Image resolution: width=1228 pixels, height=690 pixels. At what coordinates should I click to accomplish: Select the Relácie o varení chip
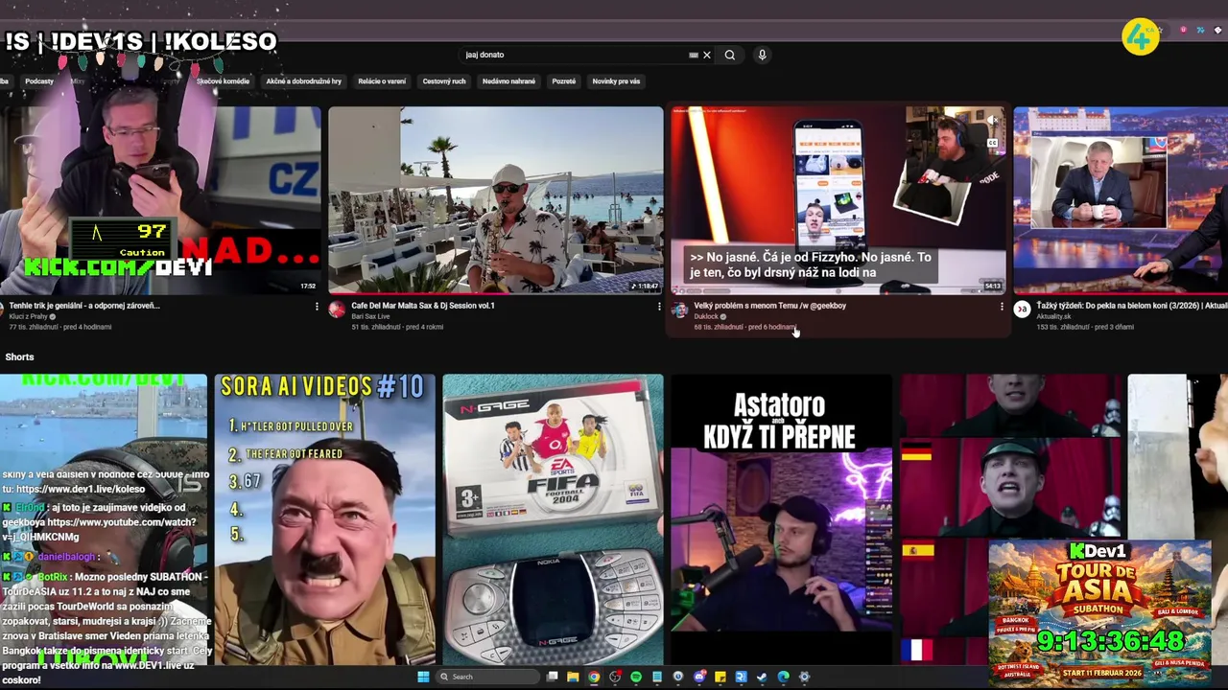point(382,81)
